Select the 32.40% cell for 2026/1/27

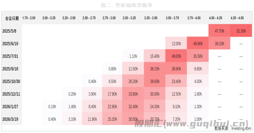(133, 106)
